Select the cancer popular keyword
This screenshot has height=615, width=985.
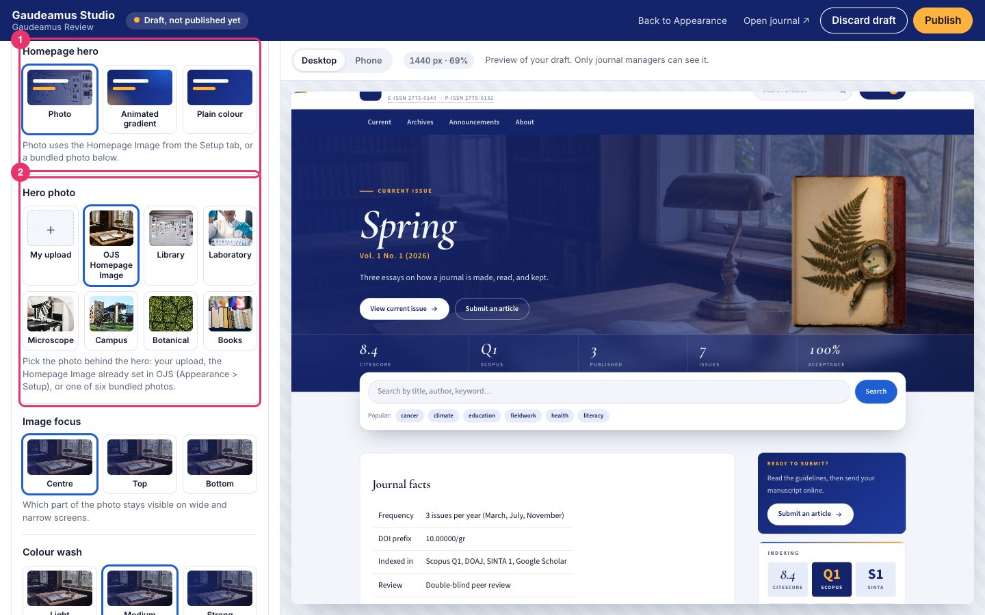point(410,415)
